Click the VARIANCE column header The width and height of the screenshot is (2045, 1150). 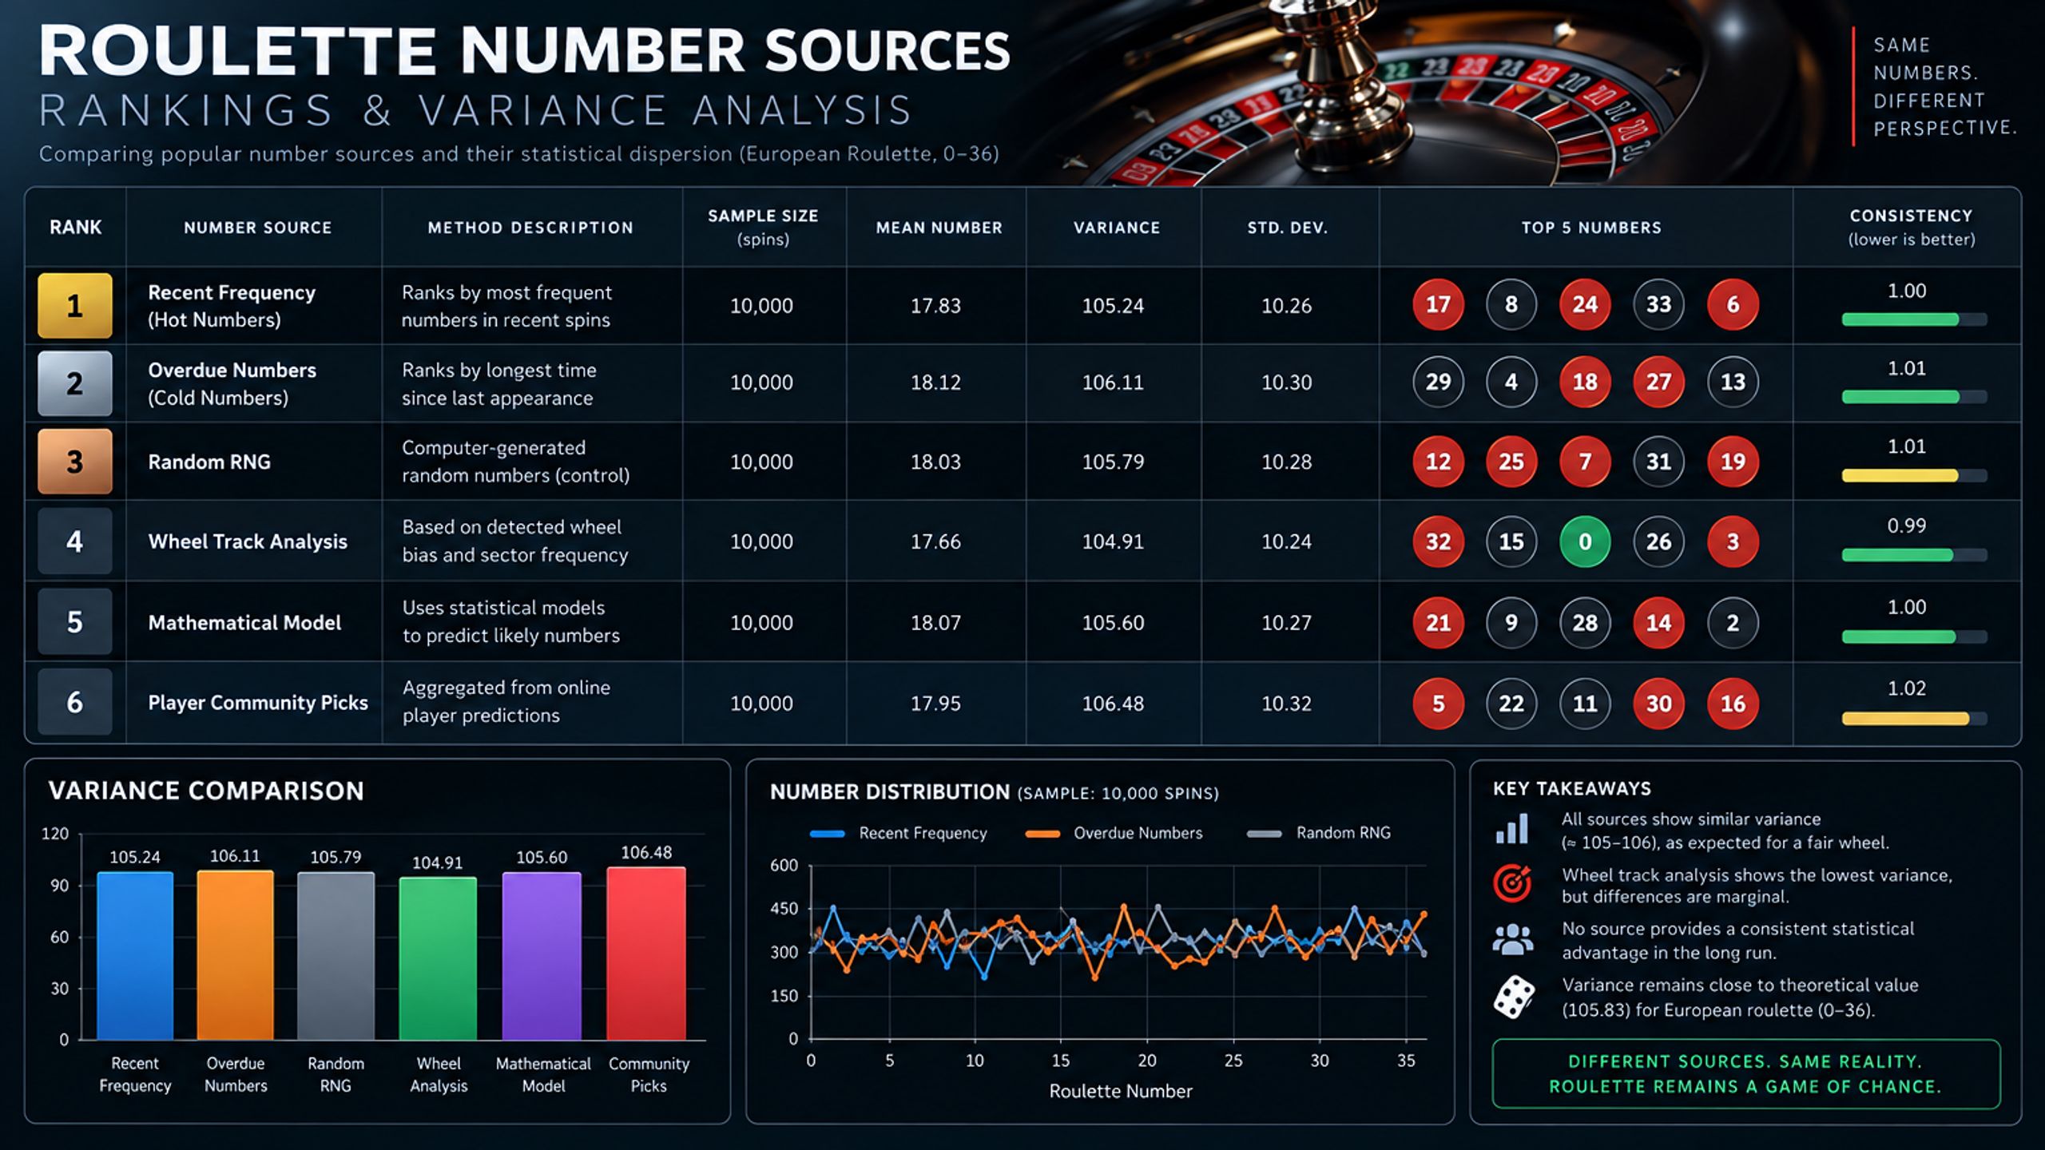coord(1117,228)
